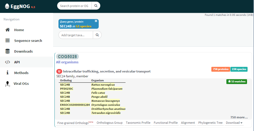Click the API code brackets icon

point(8,62)
